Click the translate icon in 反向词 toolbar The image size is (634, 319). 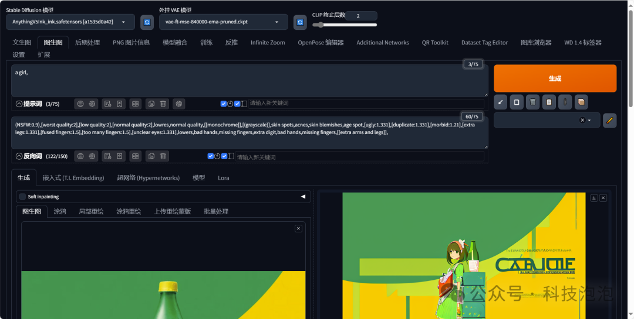coord(136,156)
